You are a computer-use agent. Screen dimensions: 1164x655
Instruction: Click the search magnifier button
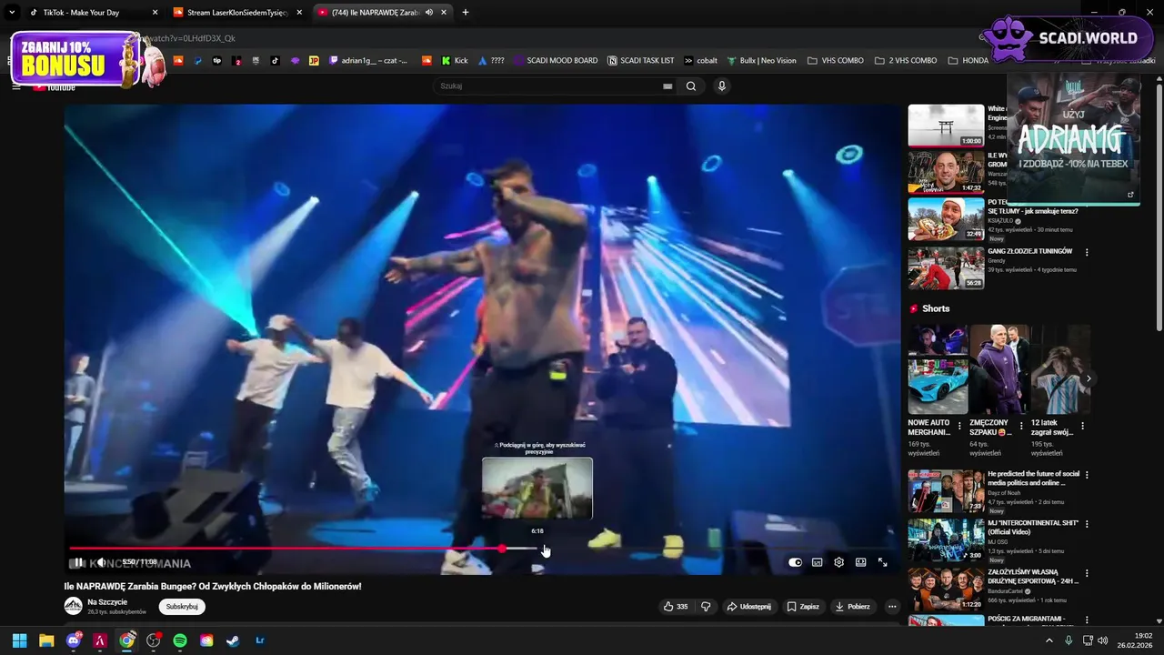691,86
